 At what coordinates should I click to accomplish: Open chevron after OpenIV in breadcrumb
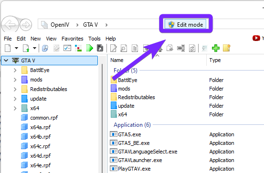77,25
